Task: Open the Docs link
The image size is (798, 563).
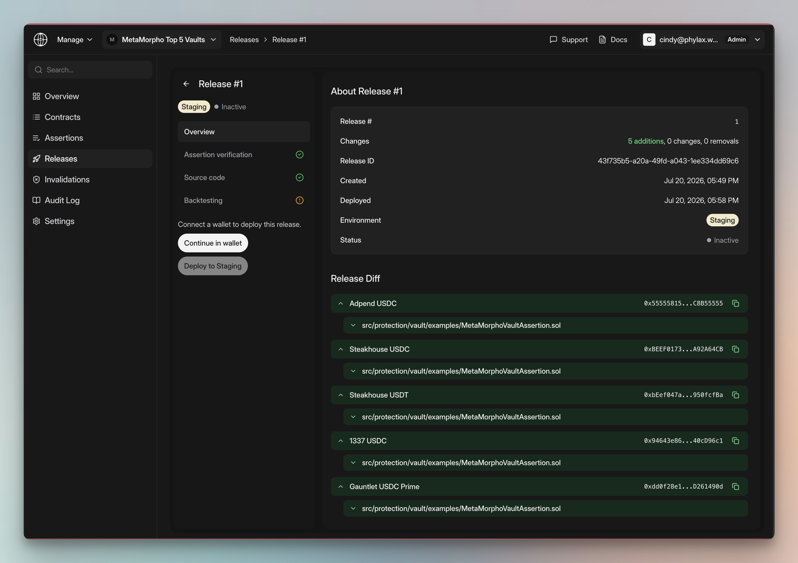Action: pyautogui.click(x=613, y=40)
